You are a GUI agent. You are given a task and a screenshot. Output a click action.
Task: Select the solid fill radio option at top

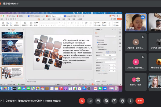tap(96, 40)
